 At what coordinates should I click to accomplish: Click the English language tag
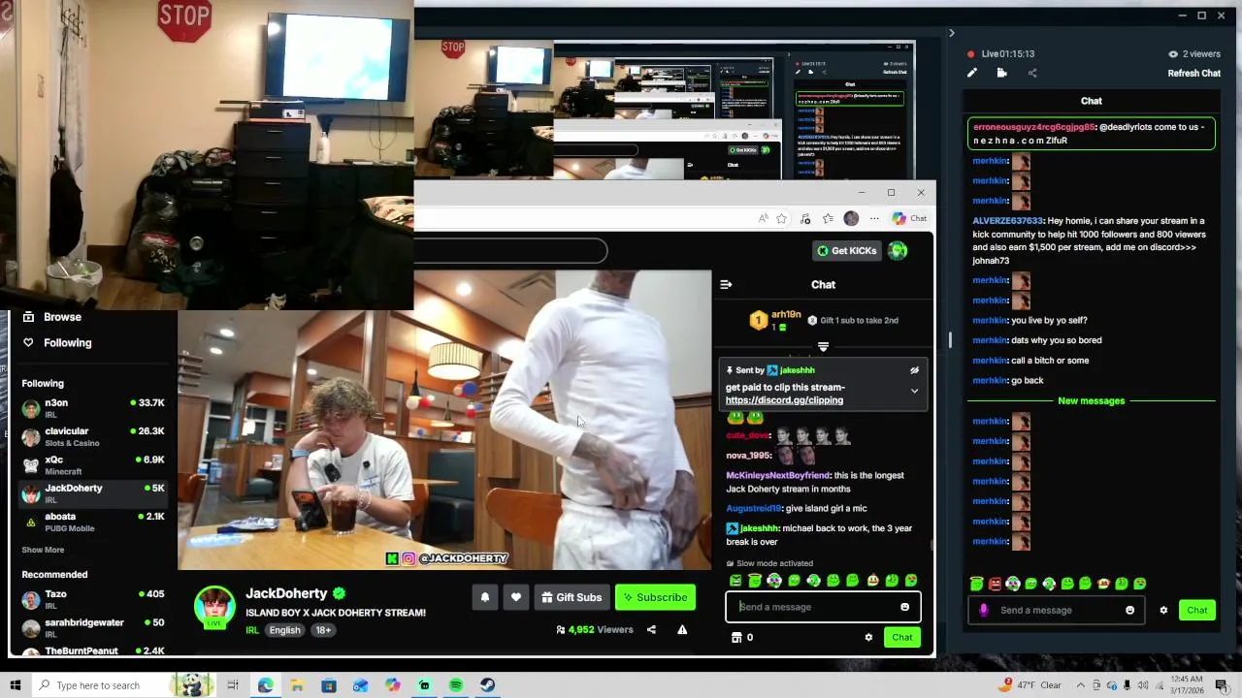pyautogui.click(x=284, y=630)
